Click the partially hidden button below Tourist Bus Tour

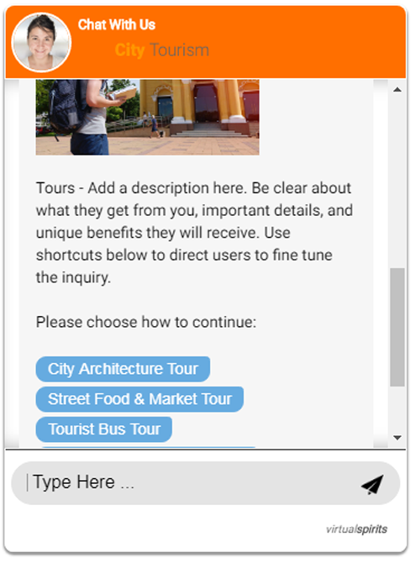tap(149, 447)
